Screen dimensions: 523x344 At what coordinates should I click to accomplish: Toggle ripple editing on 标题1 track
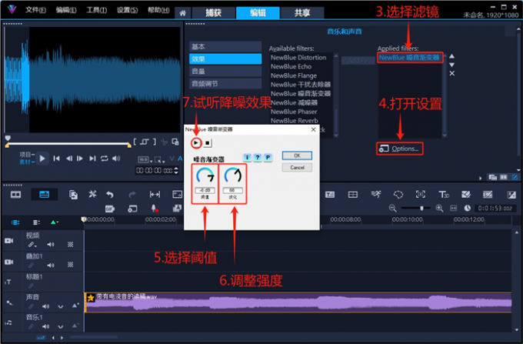tap(31, 286)
